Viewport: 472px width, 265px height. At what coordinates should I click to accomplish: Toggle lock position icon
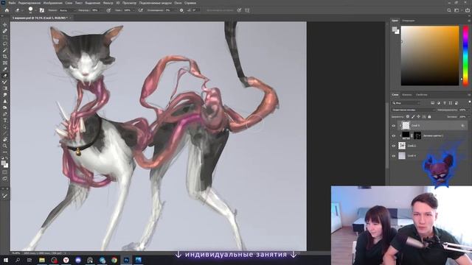[418, 116]
